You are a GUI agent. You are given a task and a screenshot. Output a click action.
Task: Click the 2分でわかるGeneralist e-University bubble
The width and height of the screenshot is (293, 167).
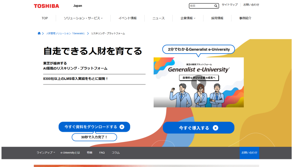coord(199,49)
